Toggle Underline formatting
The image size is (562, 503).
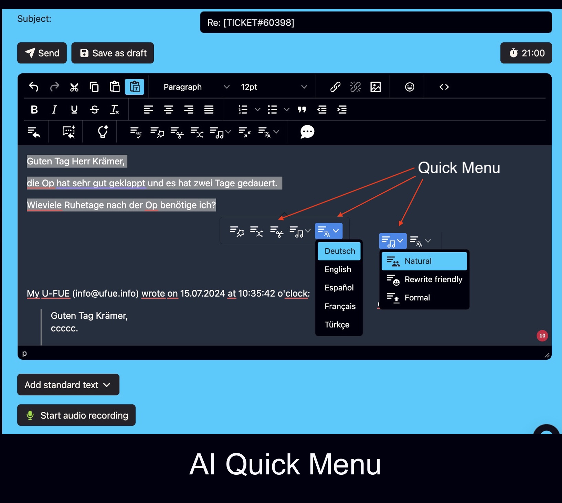pos(74,110)
